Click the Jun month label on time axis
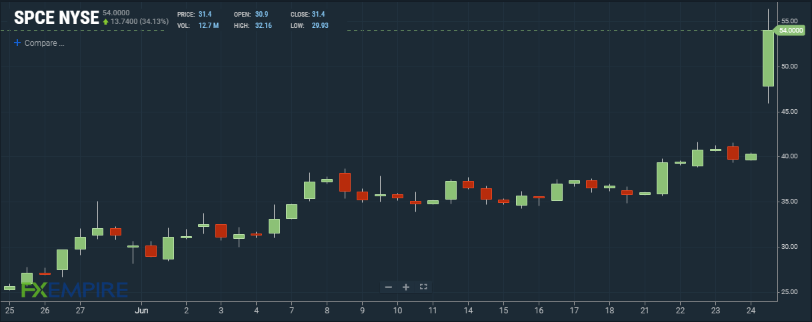The image size is (812, 322). pos(140,310)
